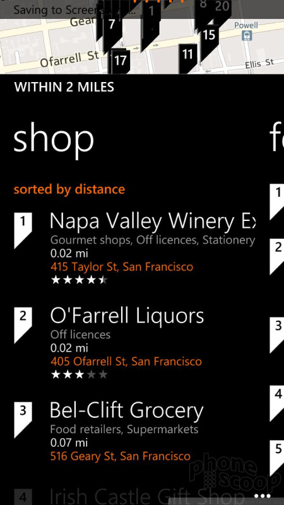Change sorting via 'sorted by distance'
This screenshot has width=284, height=505.
tap(69, 189)
